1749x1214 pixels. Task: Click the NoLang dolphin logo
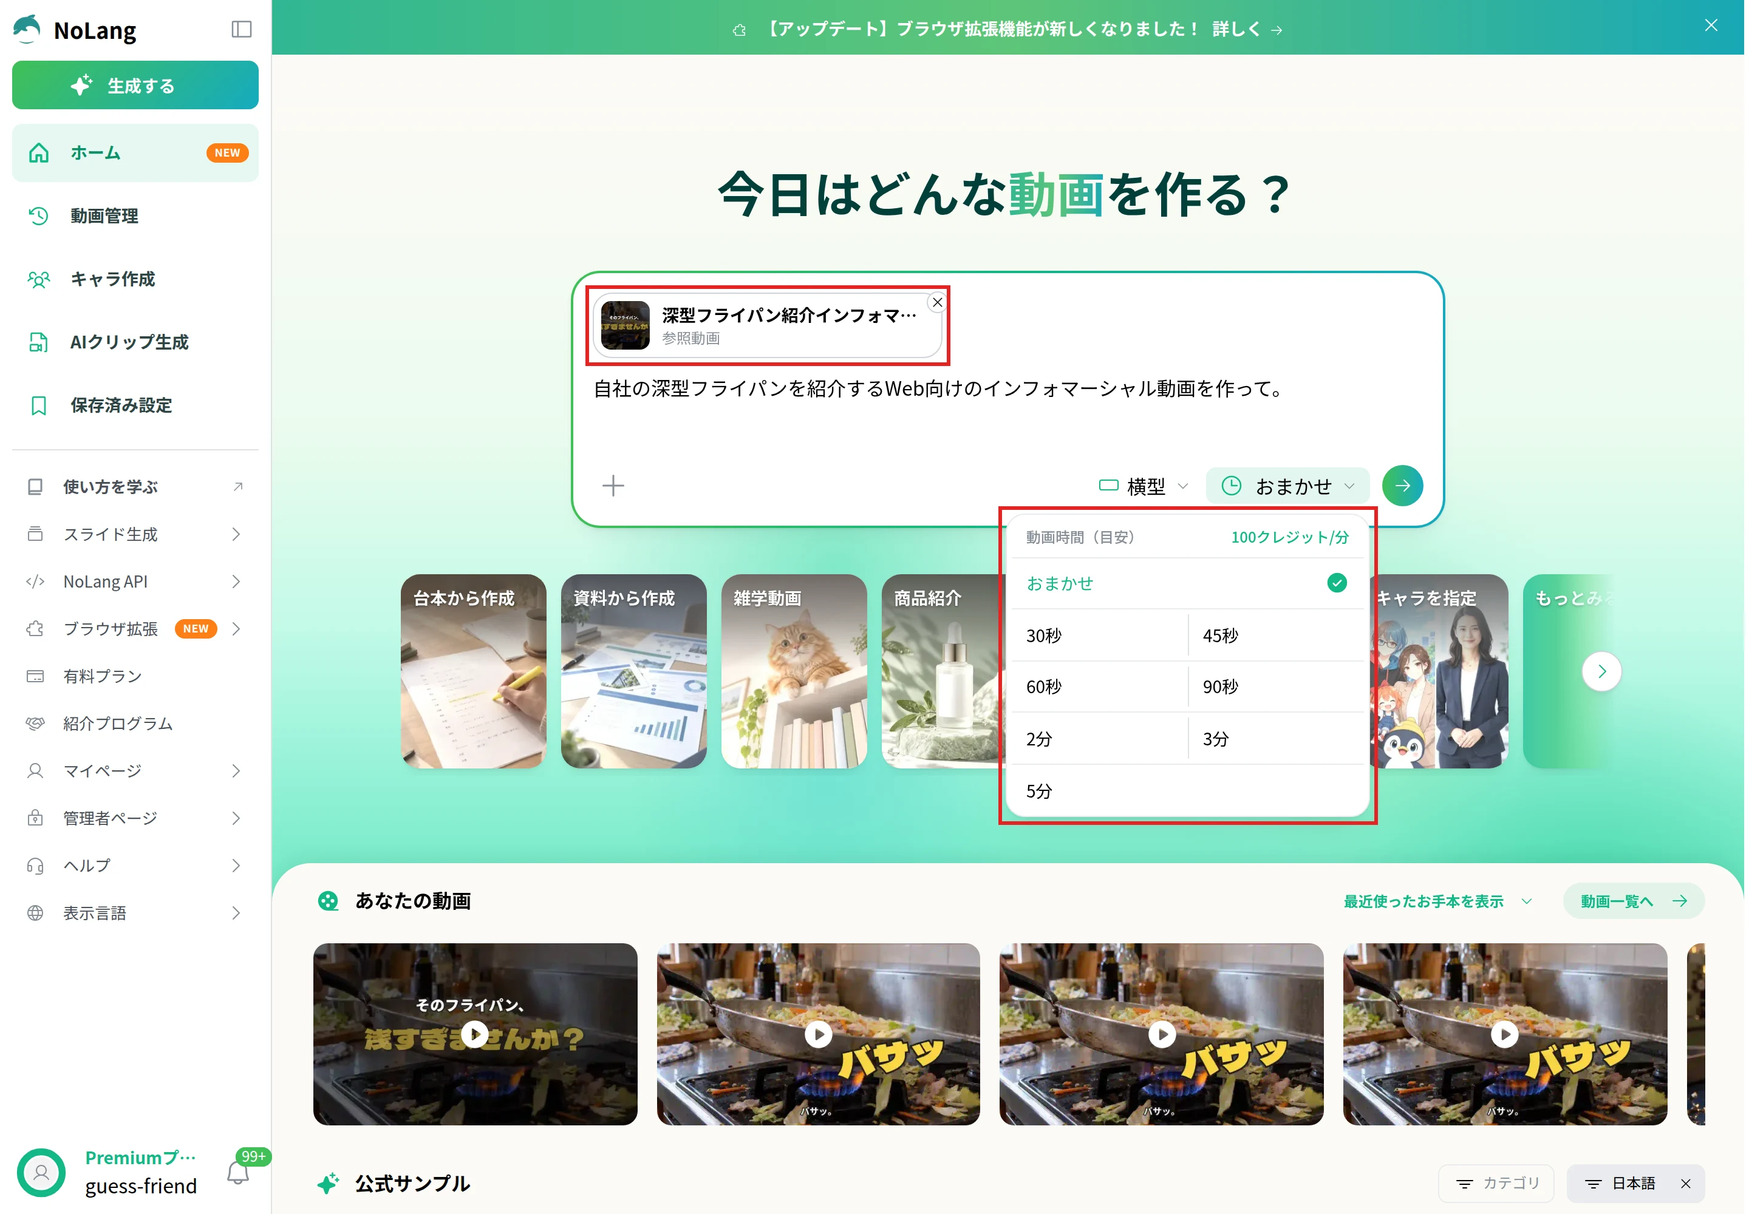27,30
